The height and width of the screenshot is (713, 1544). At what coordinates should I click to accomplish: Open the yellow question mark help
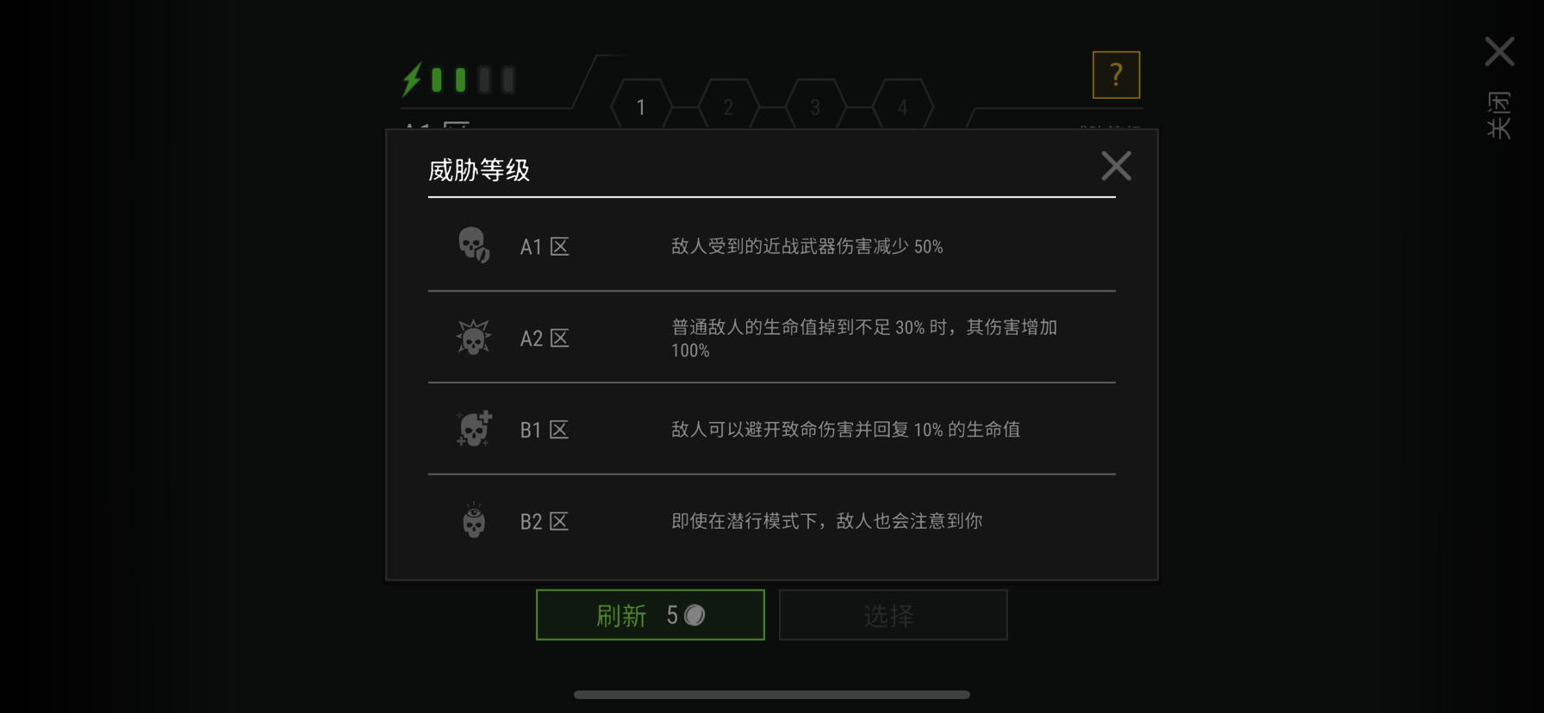click(1116, 75)
